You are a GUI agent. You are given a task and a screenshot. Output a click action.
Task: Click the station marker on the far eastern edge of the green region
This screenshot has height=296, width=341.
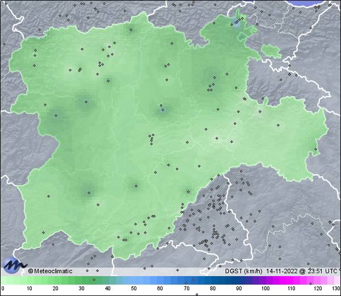pos(315,149)
